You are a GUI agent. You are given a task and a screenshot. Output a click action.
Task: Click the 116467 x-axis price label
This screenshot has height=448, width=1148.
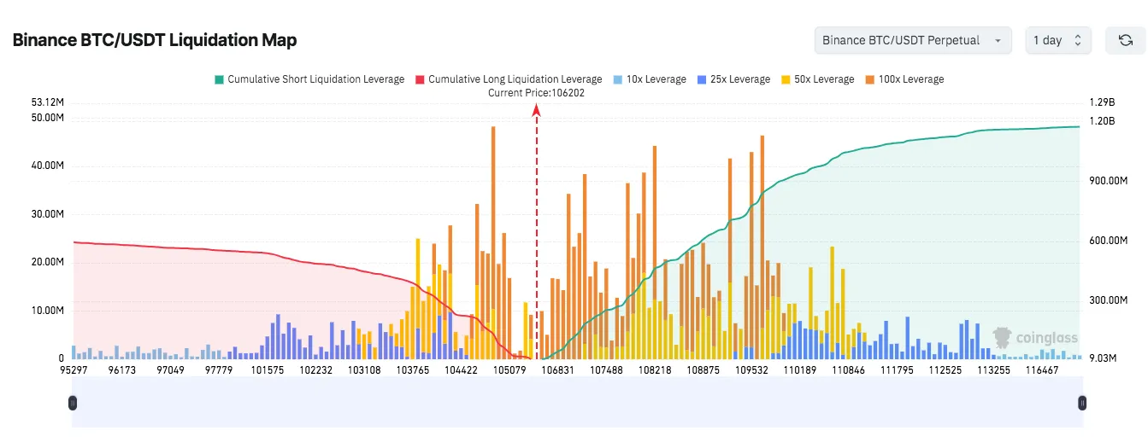coord(1042,370)
